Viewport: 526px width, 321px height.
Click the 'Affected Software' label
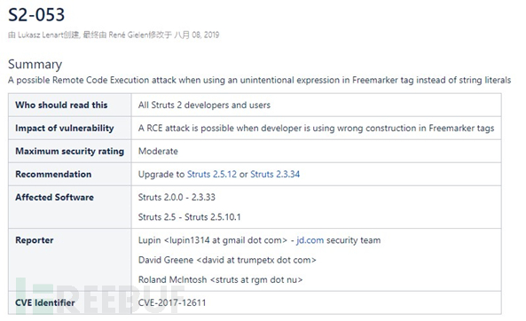click(54, 197)
